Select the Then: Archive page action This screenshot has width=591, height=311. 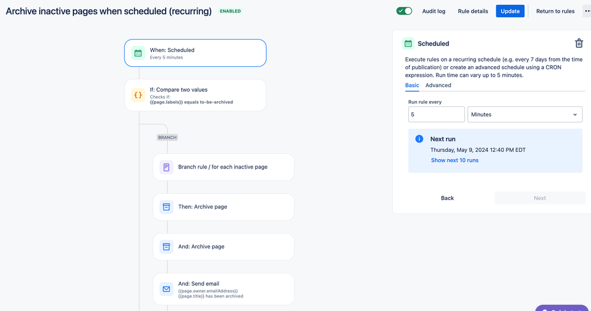[224, 207]
